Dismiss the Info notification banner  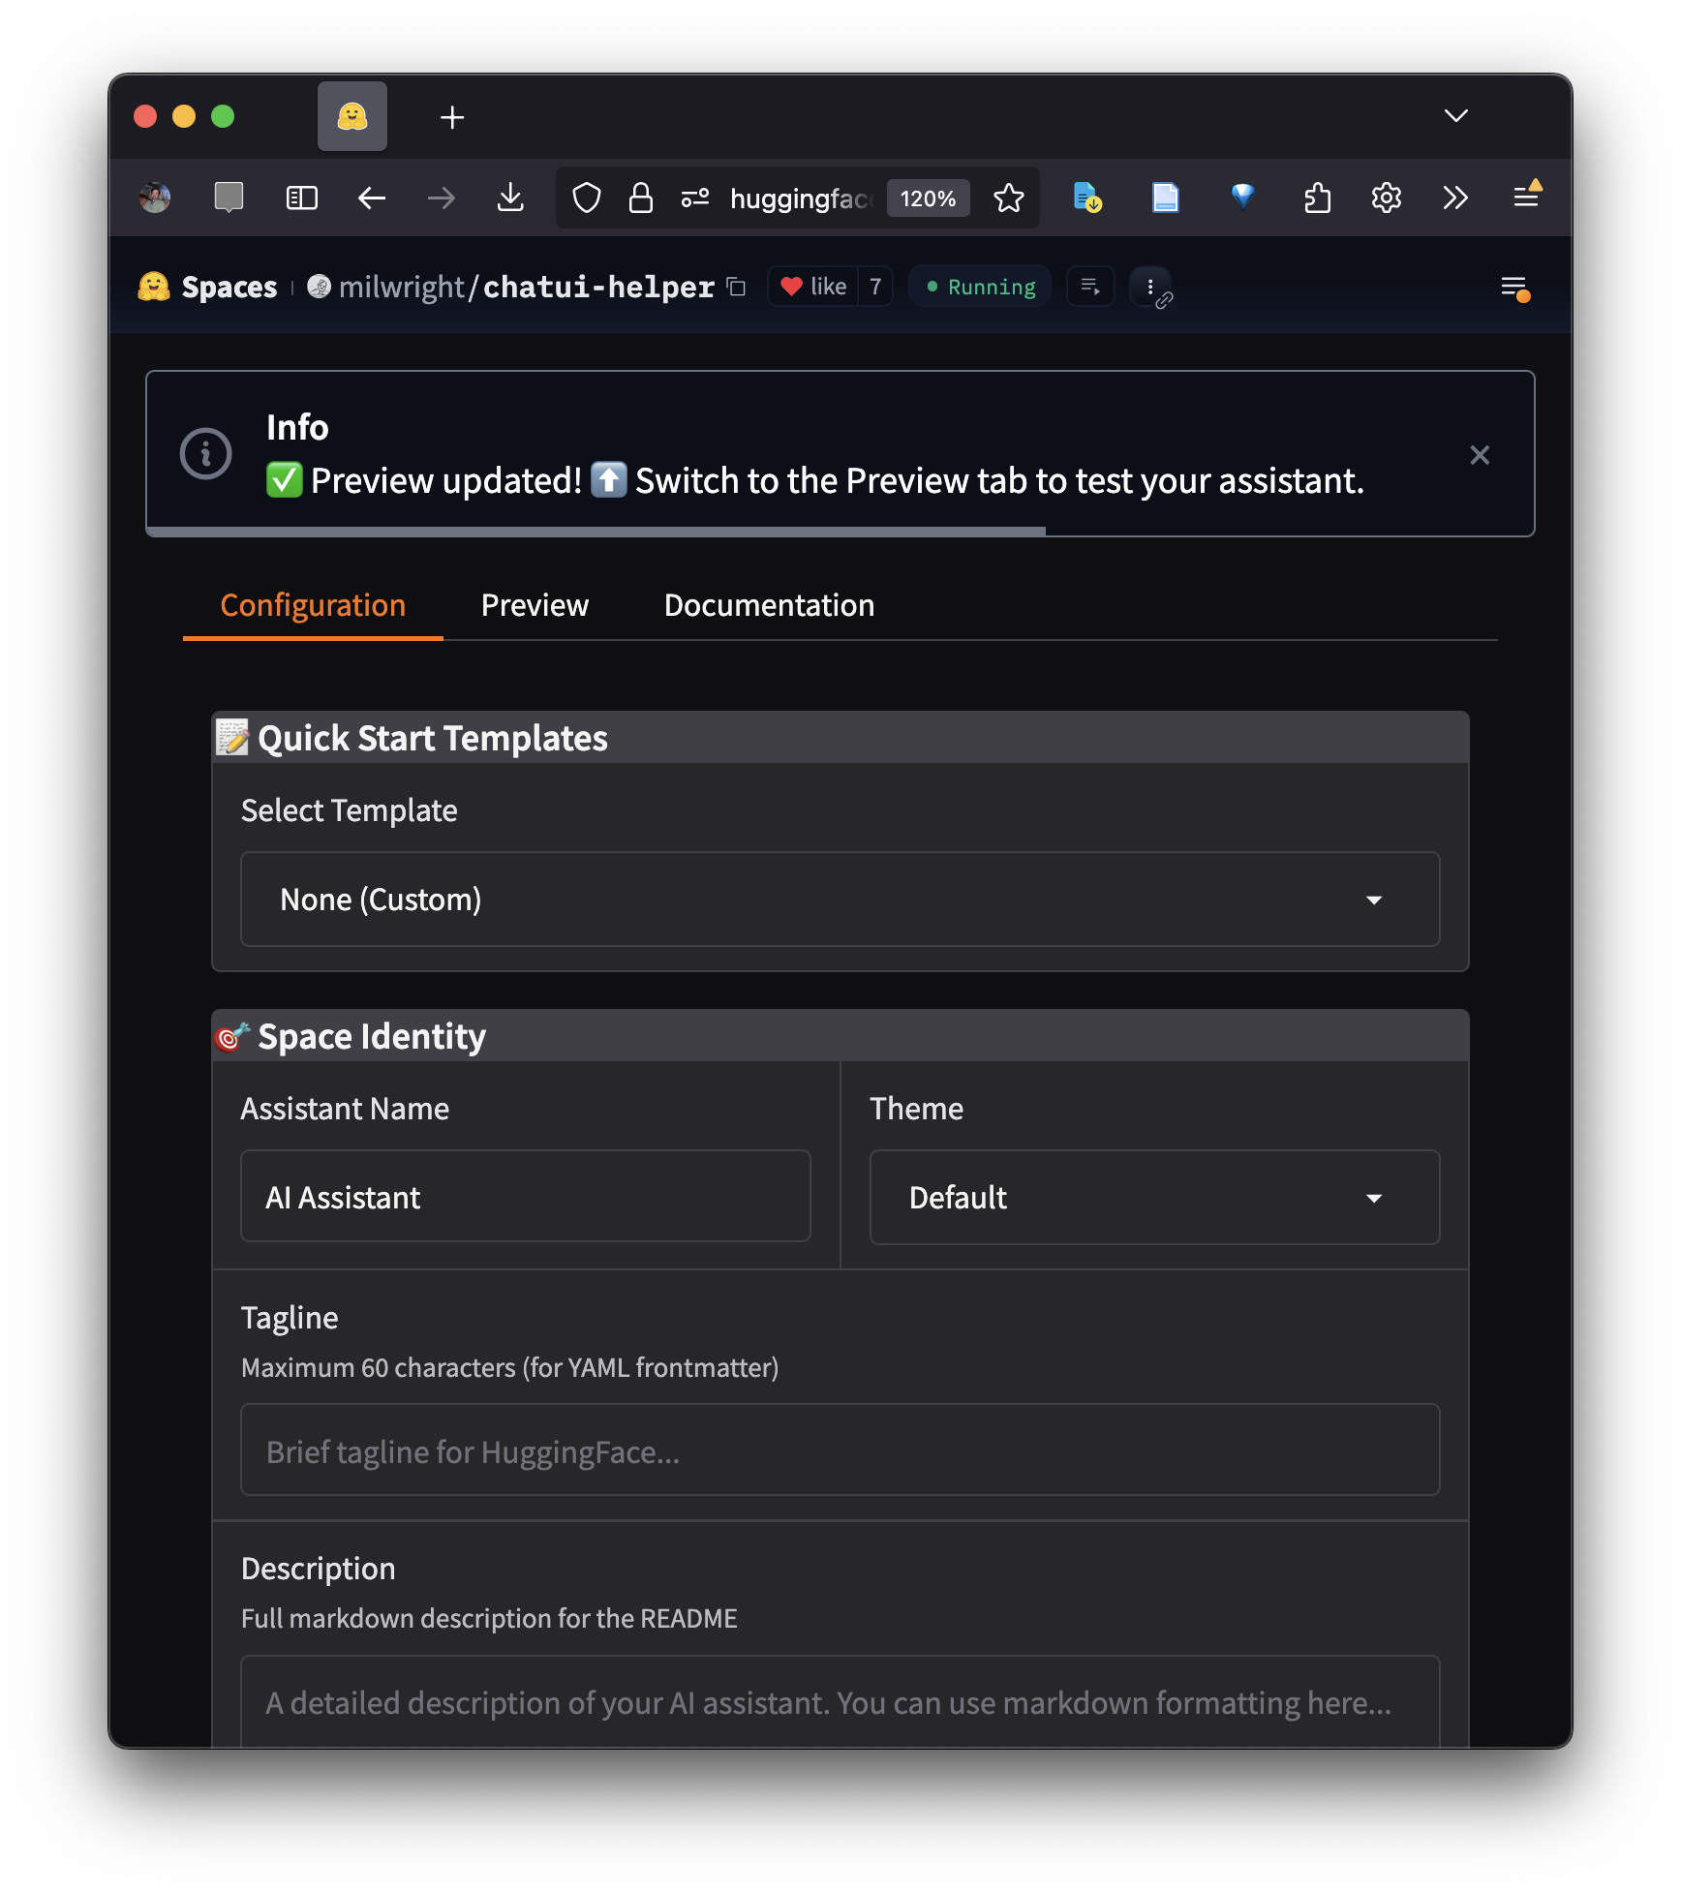pos(1480,455)
